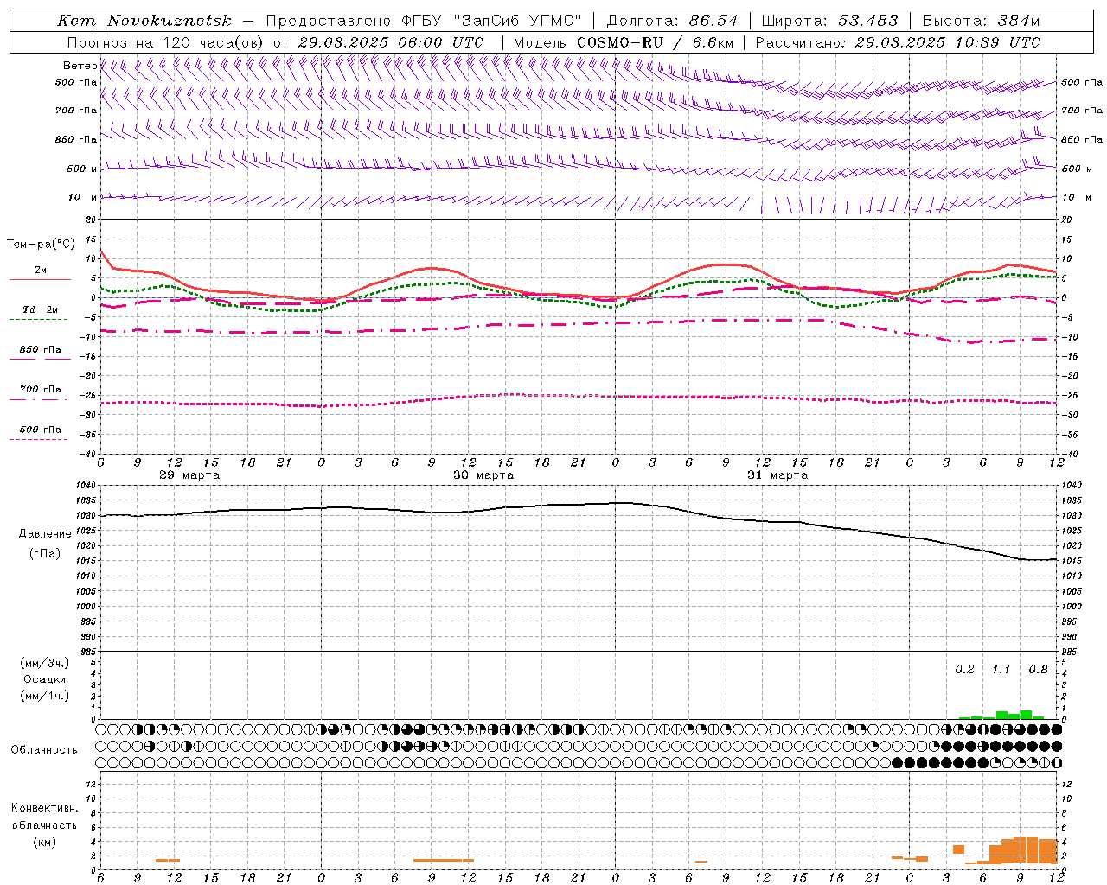Click the 'Облачность' cloud cover label
This screenshot has height=885, width=1107.
tap(44, 750)
